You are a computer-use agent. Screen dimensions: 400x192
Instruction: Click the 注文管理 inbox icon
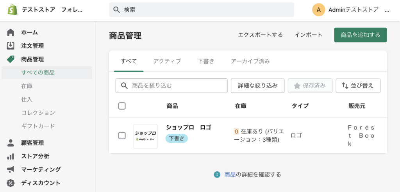point(11,46)
